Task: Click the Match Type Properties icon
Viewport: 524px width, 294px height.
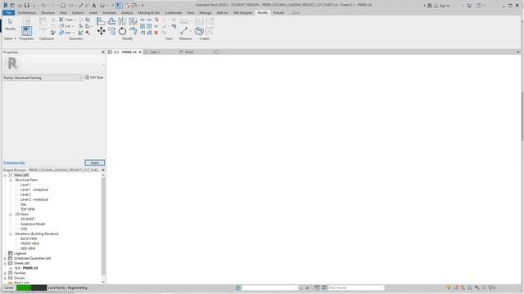Action: pos(53,33)
